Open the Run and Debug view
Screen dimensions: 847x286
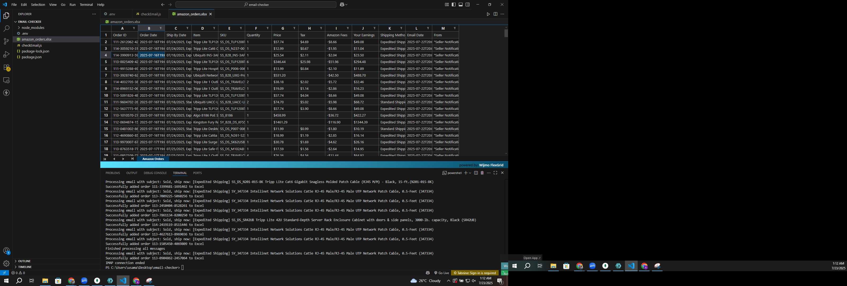6,54
